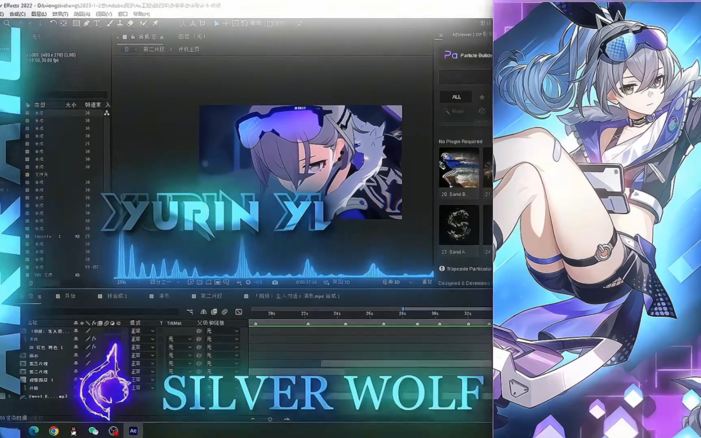Select the Eraser tool
The height and width of the screenshot is (438, 701).
pyautogui.click(x=130, y=23)
